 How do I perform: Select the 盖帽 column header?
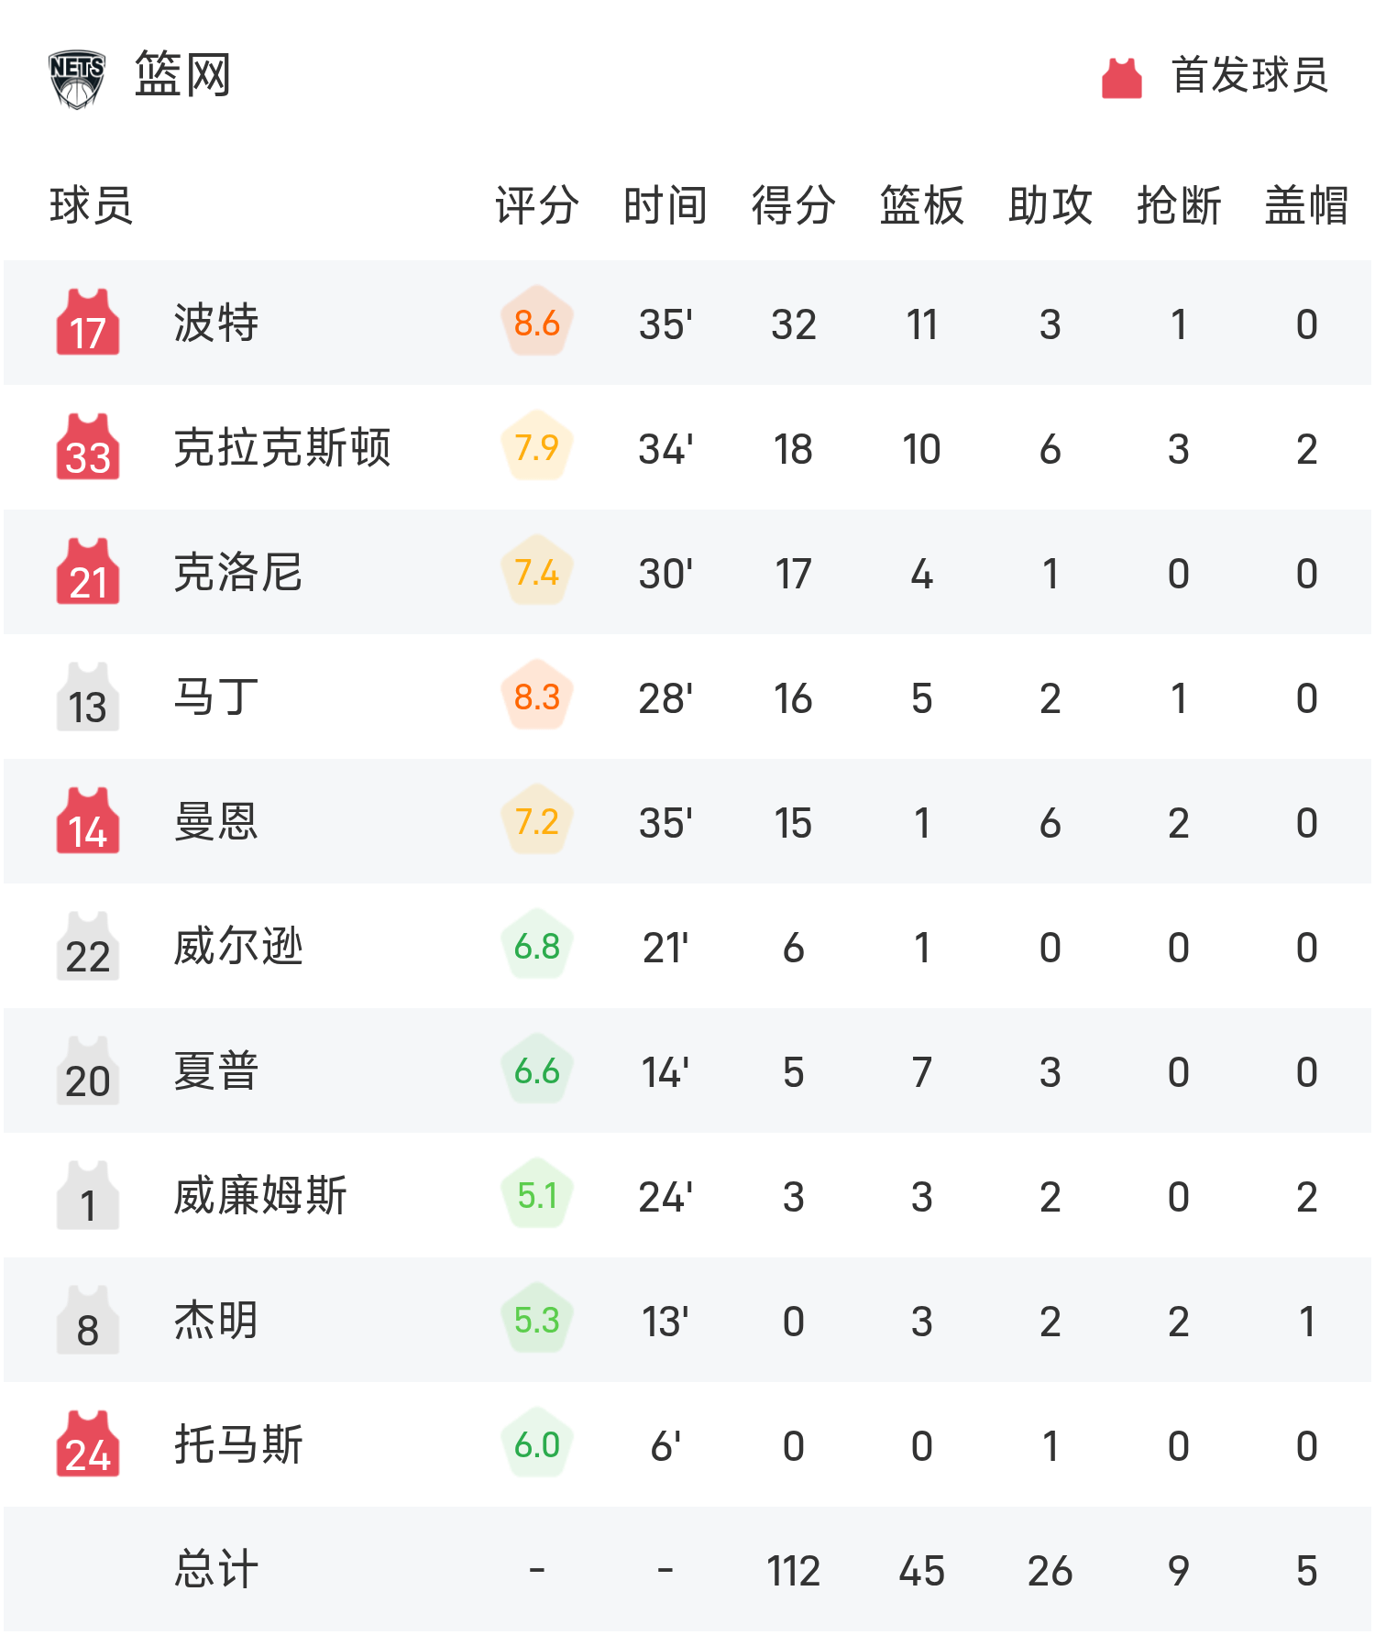[1306, 204]
